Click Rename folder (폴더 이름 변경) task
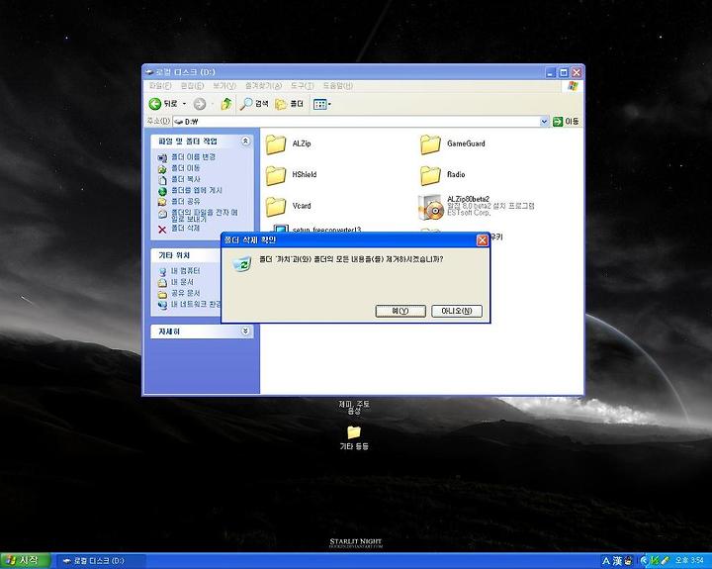This screenshot has width=712, height=569. pyautogui.click(x=193, y=156)
